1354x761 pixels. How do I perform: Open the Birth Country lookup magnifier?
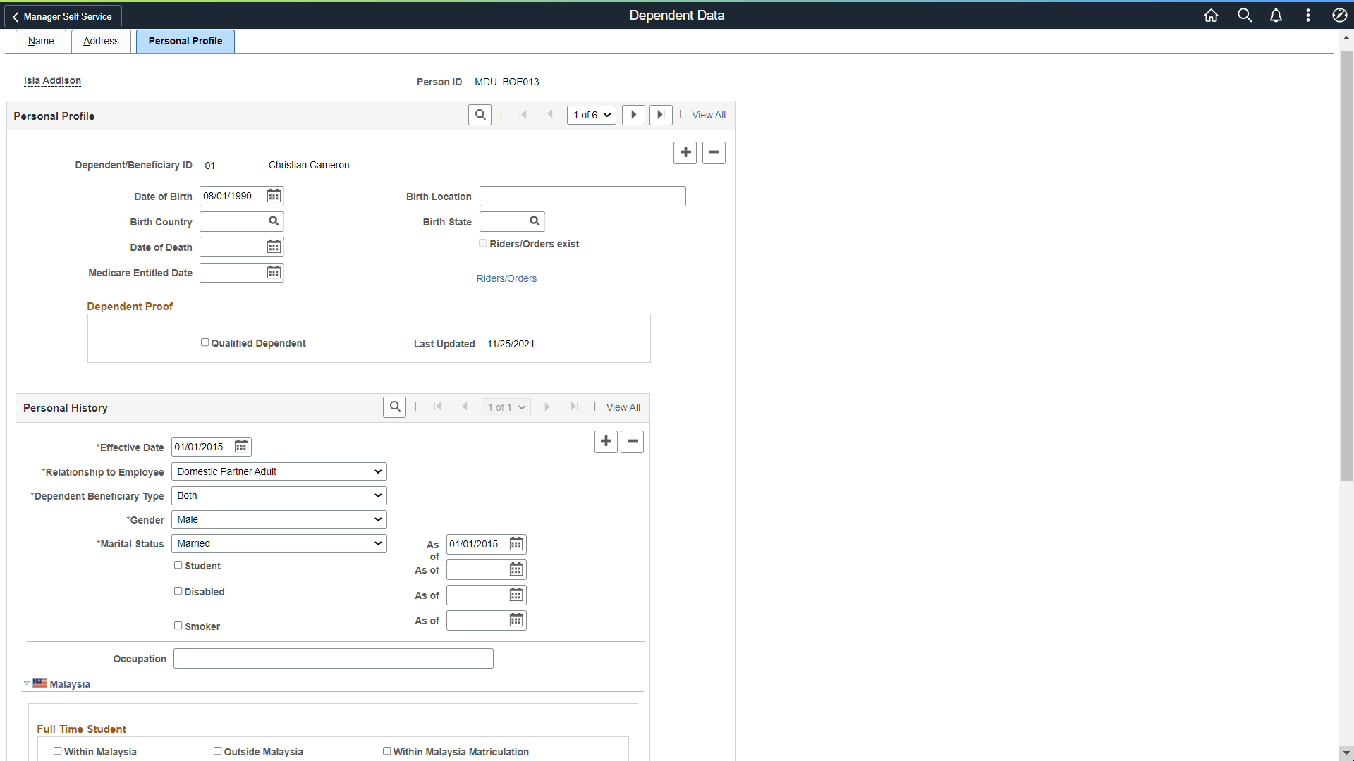coord(274,221)
